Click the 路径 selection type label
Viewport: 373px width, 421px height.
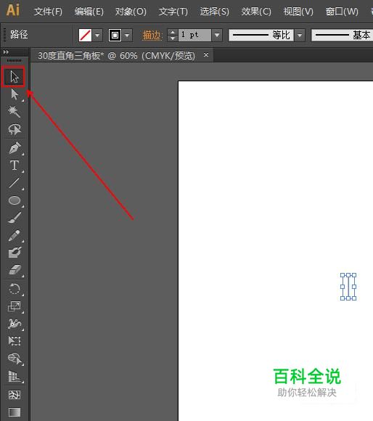coord(19,35)
